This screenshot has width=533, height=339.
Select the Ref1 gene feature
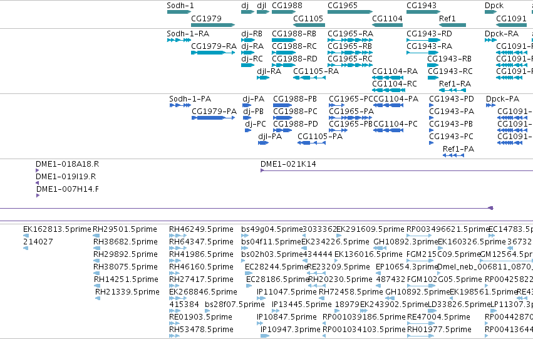[x=452, y=25]
